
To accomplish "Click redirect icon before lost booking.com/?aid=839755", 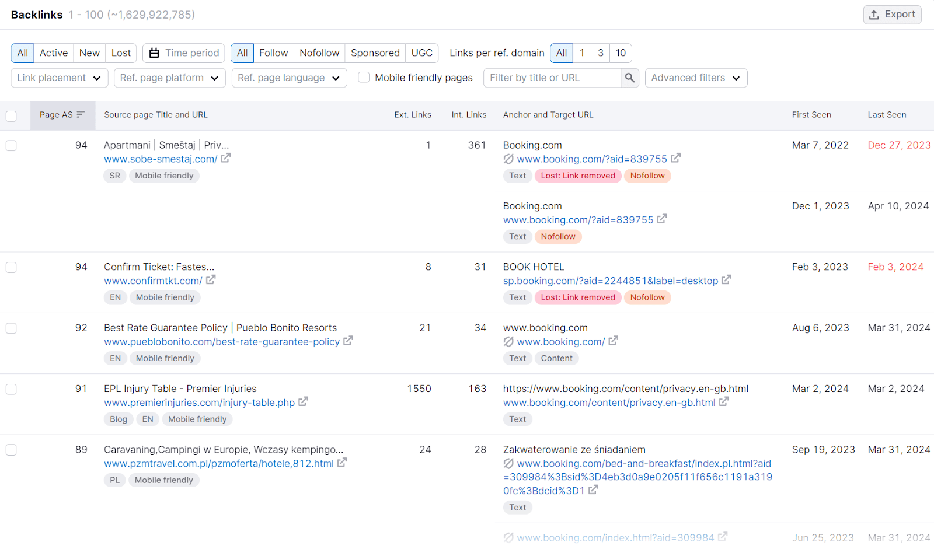I will [x=508, y=159].
